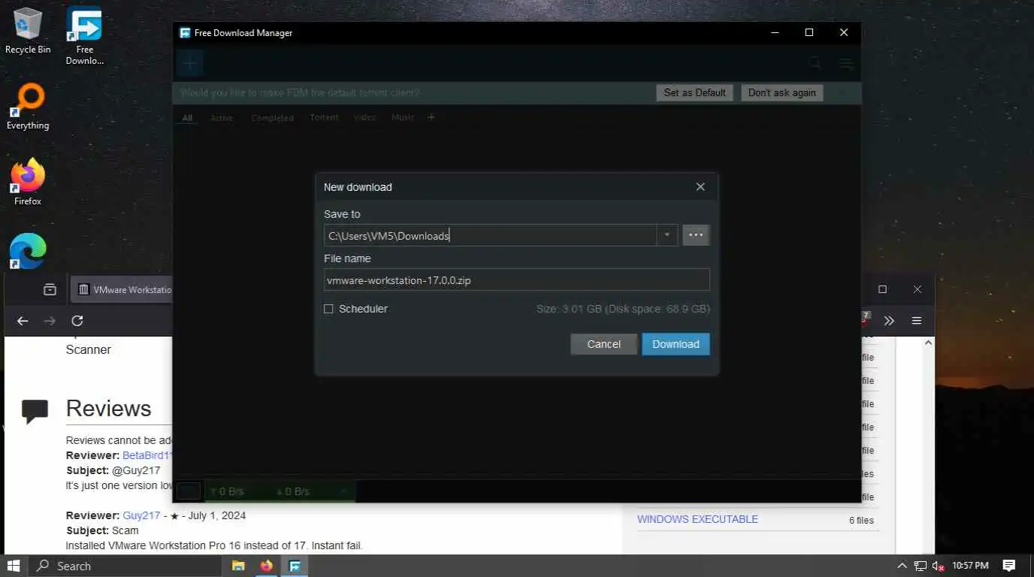Expand the Save to path dropdown

tap(667, 235)
